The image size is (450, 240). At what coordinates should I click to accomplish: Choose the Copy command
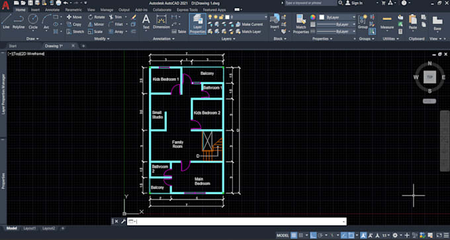click(74, 25)
